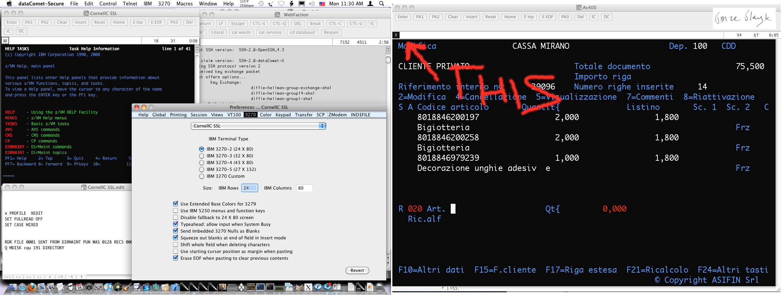Enable Disable fallback to 24 X 80 screen
This screenshot has width=782, height=295.
click(x=175, y=217)
